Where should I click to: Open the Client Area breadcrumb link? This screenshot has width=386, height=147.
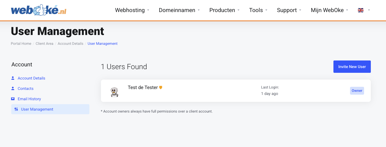(44, 44)
